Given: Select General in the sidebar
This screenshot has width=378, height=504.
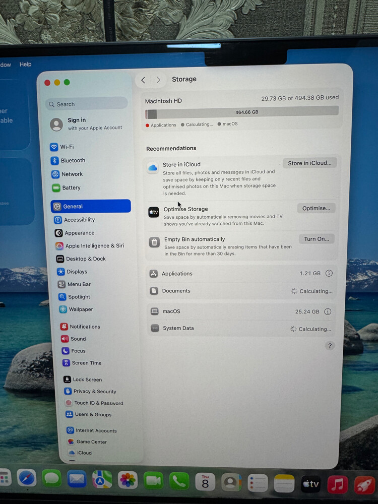Looking at the screenshot, I should click(x=91, y=206).
